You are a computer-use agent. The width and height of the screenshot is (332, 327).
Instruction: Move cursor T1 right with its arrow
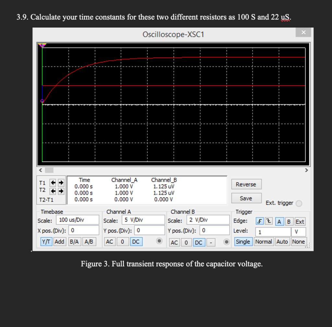point(60,182)
